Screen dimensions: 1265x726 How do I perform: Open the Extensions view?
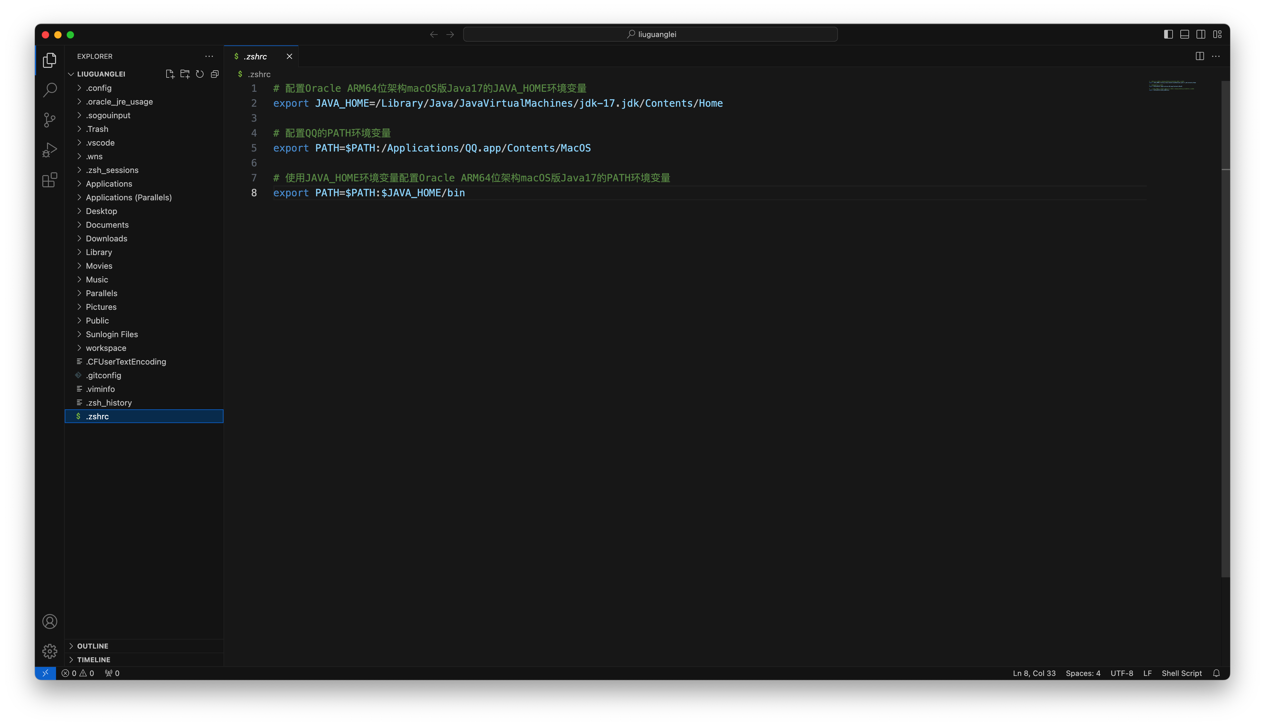point(49,180)
